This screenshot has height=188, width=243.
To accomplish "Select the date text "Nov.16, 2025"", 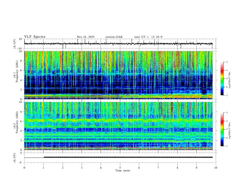I will coord(86,37).
